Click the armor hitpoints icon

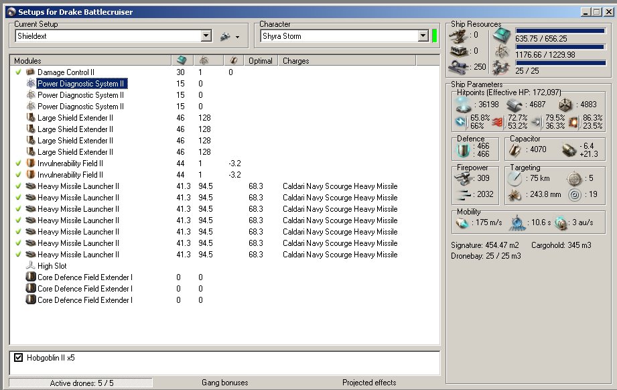[514, 105]
